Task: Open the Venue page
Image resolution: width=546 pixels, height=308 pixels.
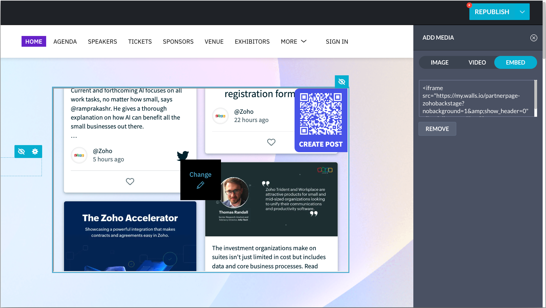Action: pos(214,41)
